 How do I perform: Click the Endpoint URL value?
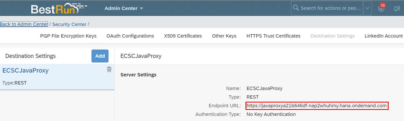pos(317,106)
